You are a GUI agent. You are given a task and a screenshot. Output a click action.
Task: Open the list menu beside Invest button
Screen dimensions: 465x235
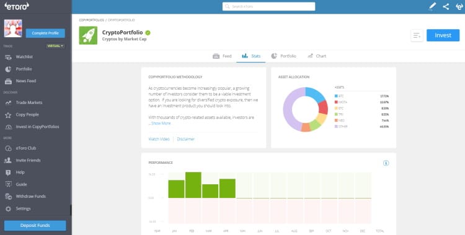coord(417,35)
